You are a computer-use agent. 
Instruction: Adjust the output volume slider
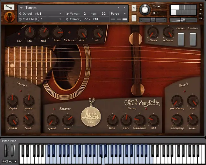(183, 20)
